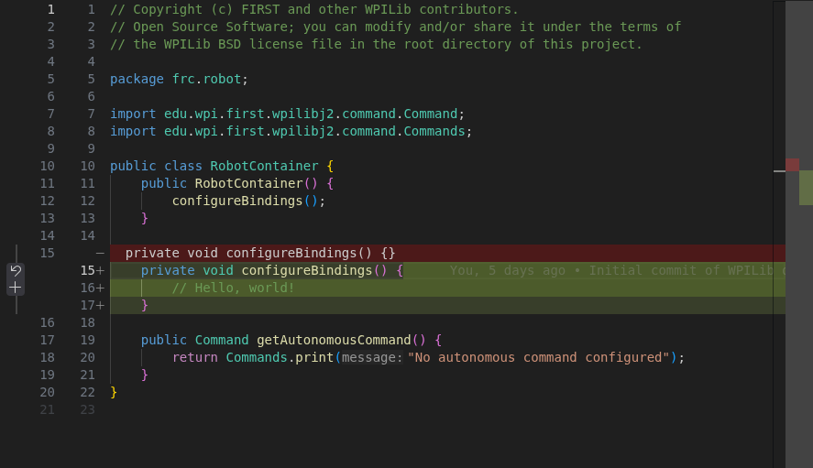Click line number 23 in the modified column

pyautogui.click(x=88, y=409)
